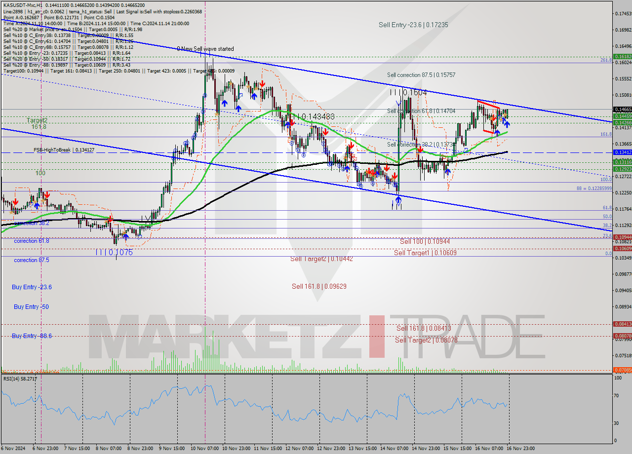
Task: Click the green 'Target2' label
Action: pyautogui.click(x=37, y=120)
